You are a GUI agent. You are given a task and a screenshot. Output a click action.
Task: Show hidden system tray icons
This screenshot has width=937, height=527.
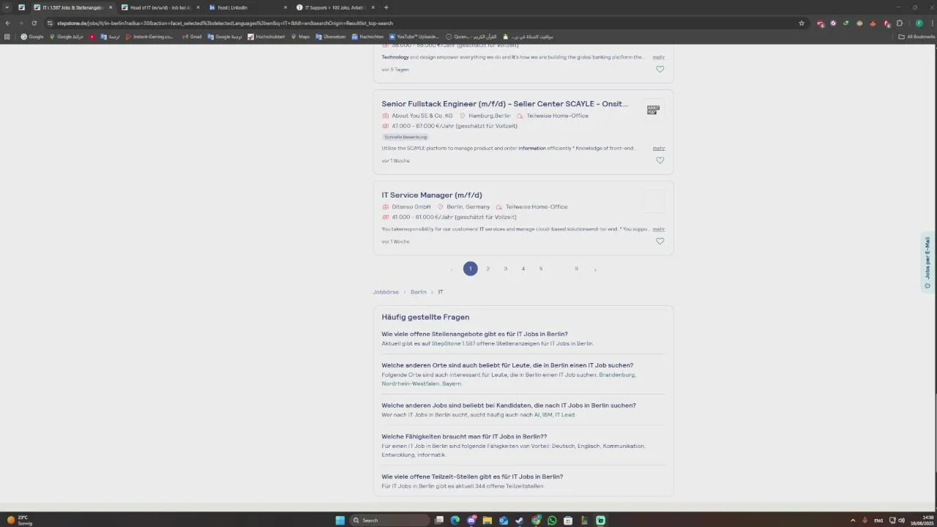point(852,520)
